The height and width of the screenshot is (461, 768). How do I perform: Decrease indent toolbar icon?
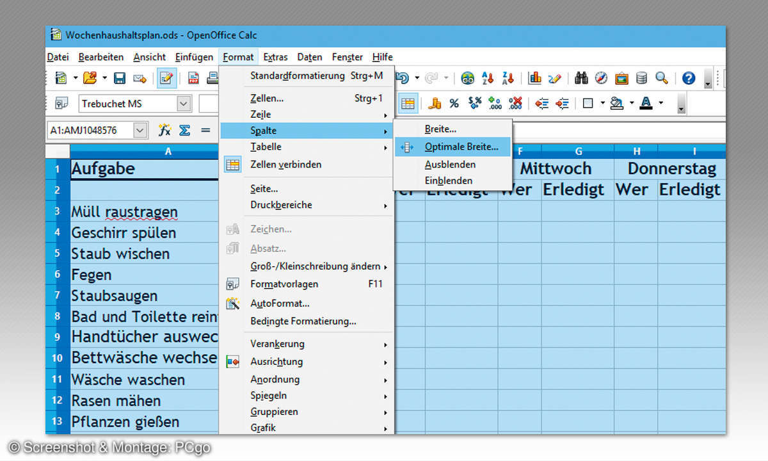tap(542, 104)
